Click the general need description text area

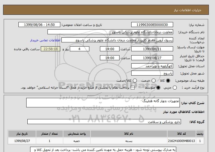click(x=103, y=103)
